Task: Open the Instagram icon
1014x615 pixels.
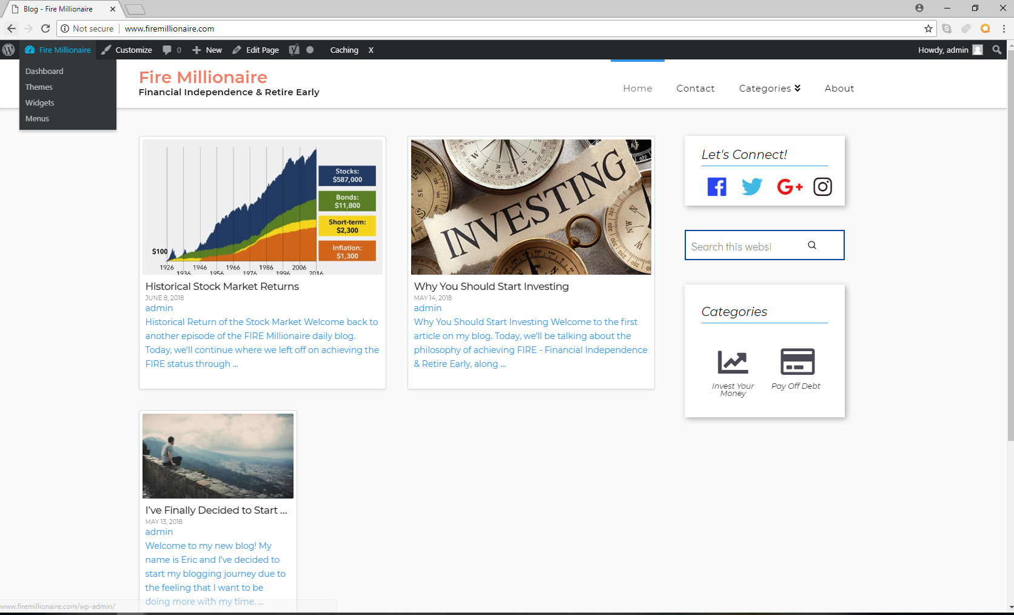Action: pyautogui.click(x=822, y=187)
